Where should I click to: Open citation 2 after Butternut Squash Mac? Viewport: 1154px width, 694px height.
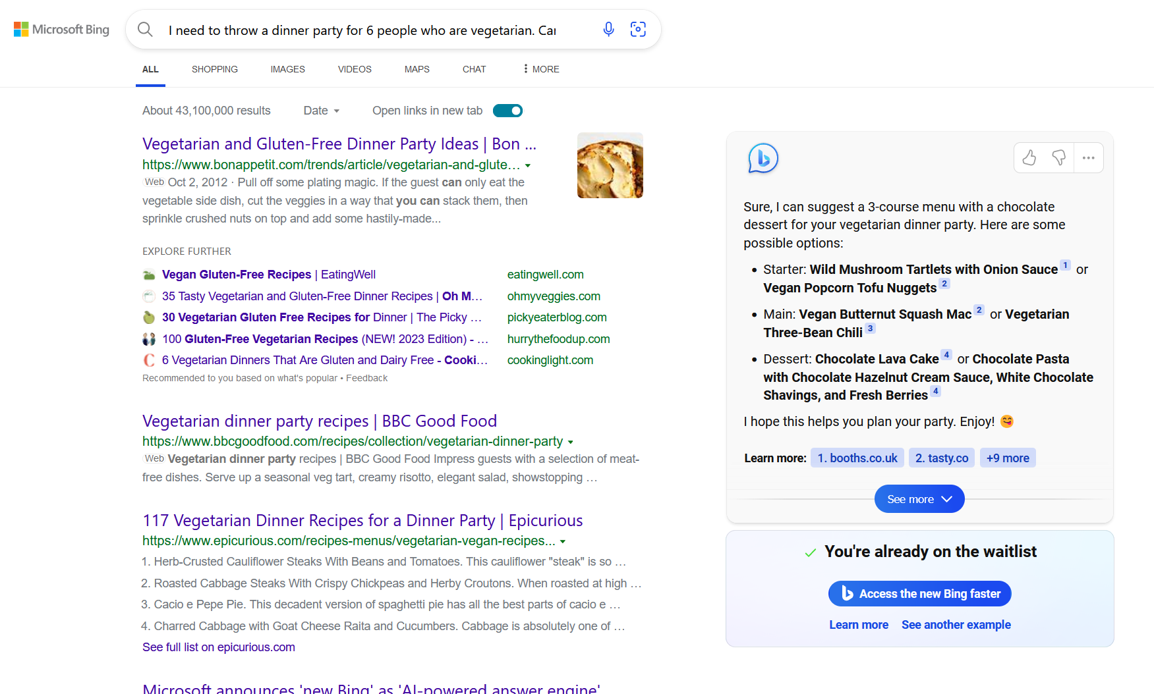click(x=979, y=310)
